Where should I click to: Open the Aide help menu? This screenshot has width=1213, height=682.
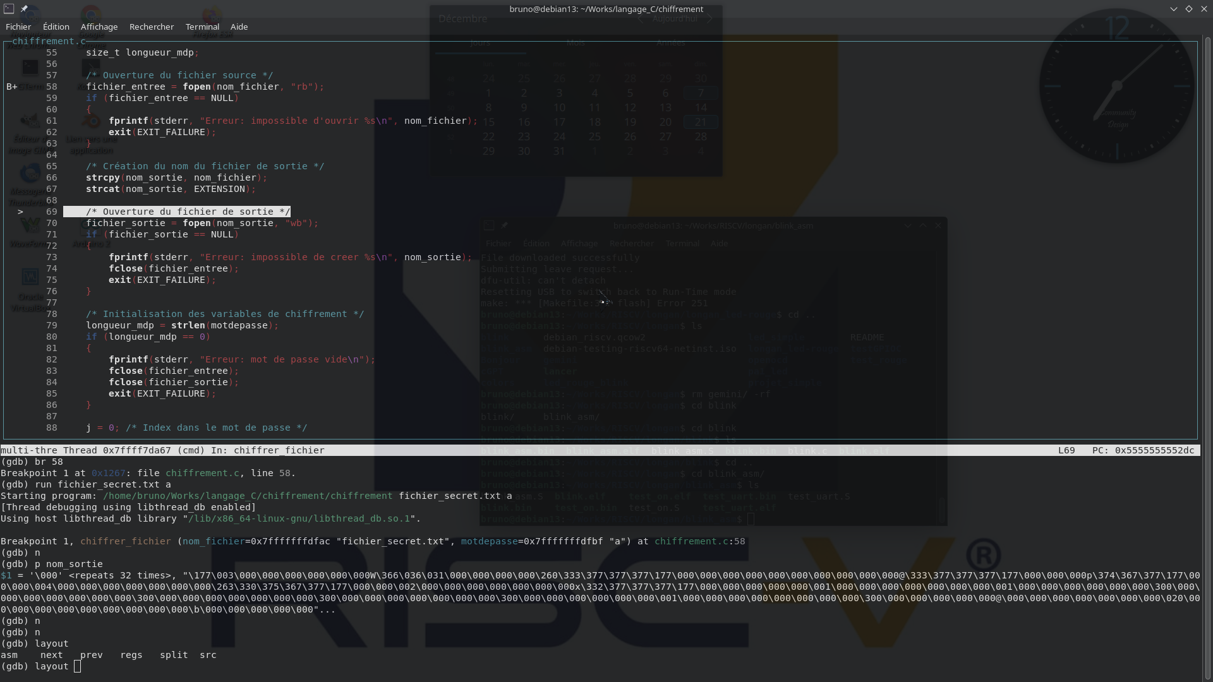pos(239,27)
